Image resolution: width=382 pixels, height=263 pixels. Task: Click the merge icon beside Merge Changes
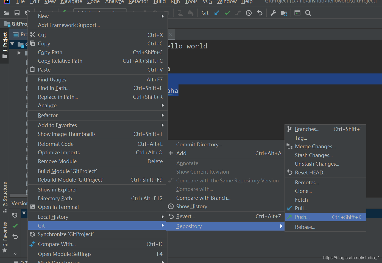pos(289,146)
